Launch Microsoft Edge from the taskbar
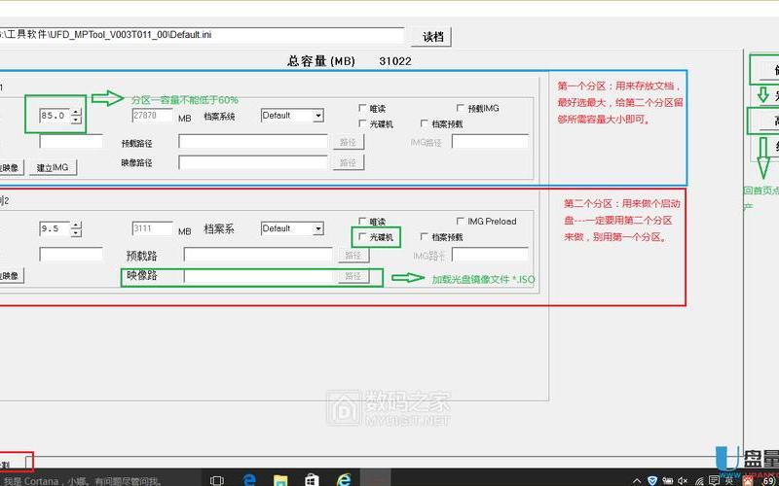 (x=249, y=480)
